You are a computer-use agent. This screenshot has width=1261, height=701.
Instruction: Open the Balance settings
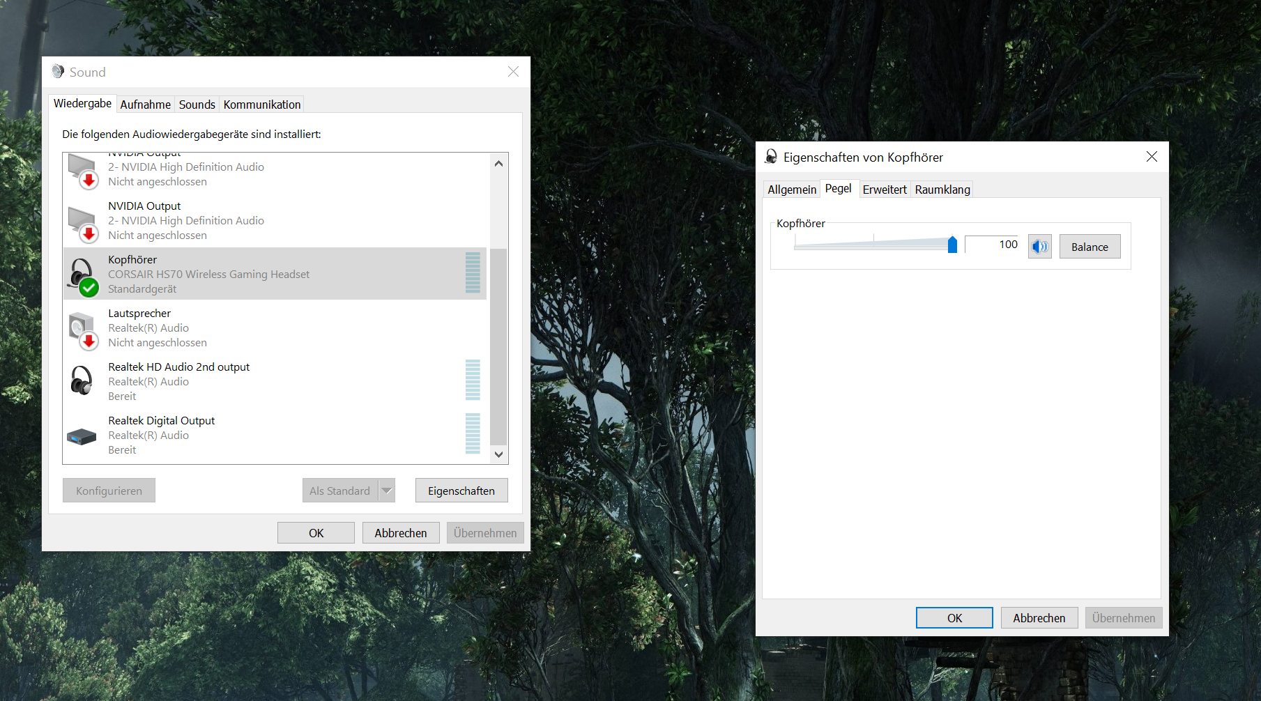(1090, 247)
